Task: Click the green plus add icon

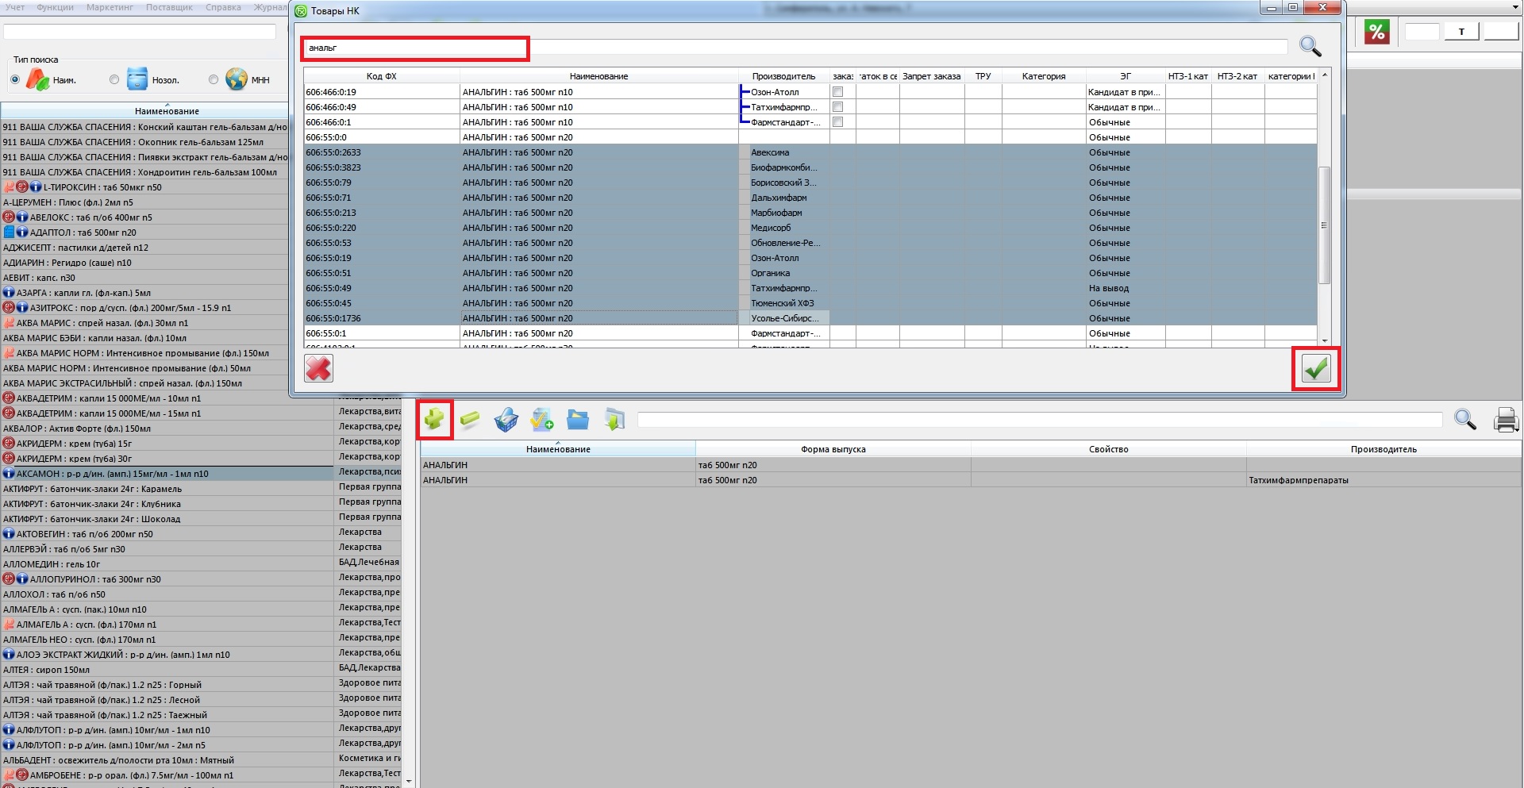Action: [434, 419]
